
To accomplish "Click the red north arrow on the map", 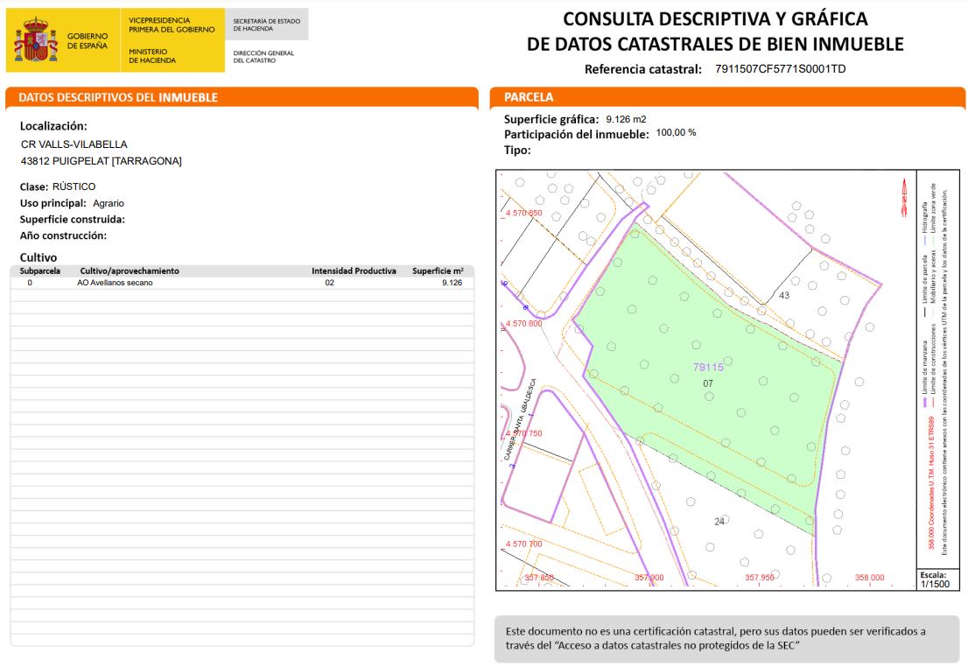I will point(904,198).
